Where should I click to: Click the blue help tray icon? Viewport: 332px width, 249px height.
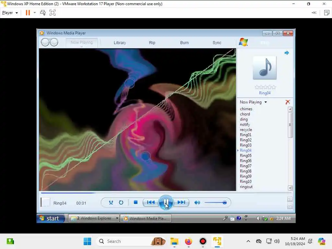pos(239,218)
